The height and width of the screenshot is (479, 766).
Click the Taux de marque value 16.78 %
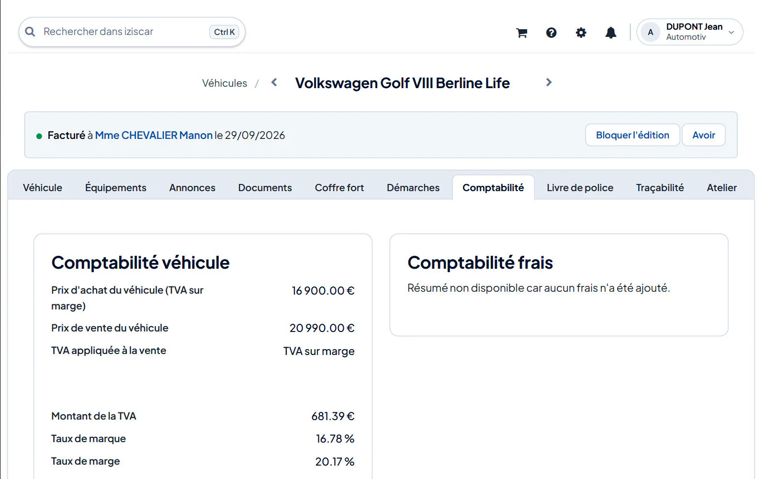click(x=335, y=439)
